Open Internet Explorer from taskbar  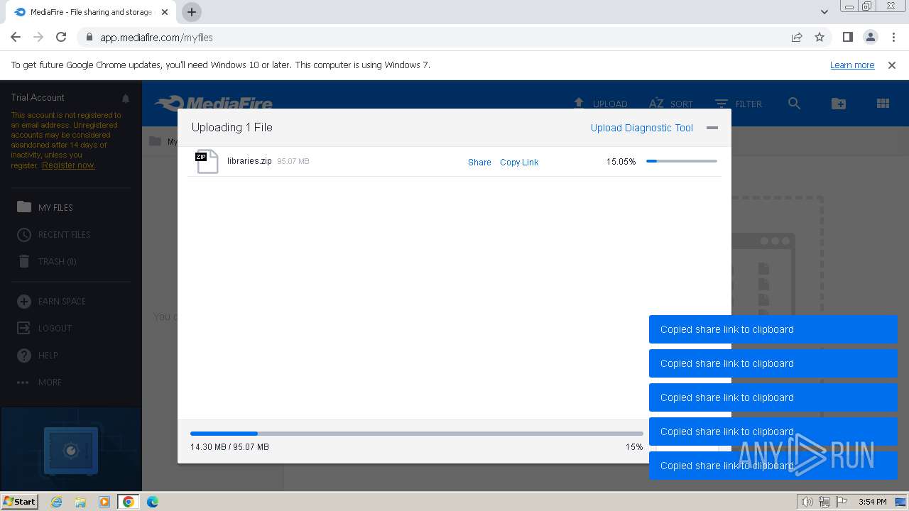coord(57,502)
